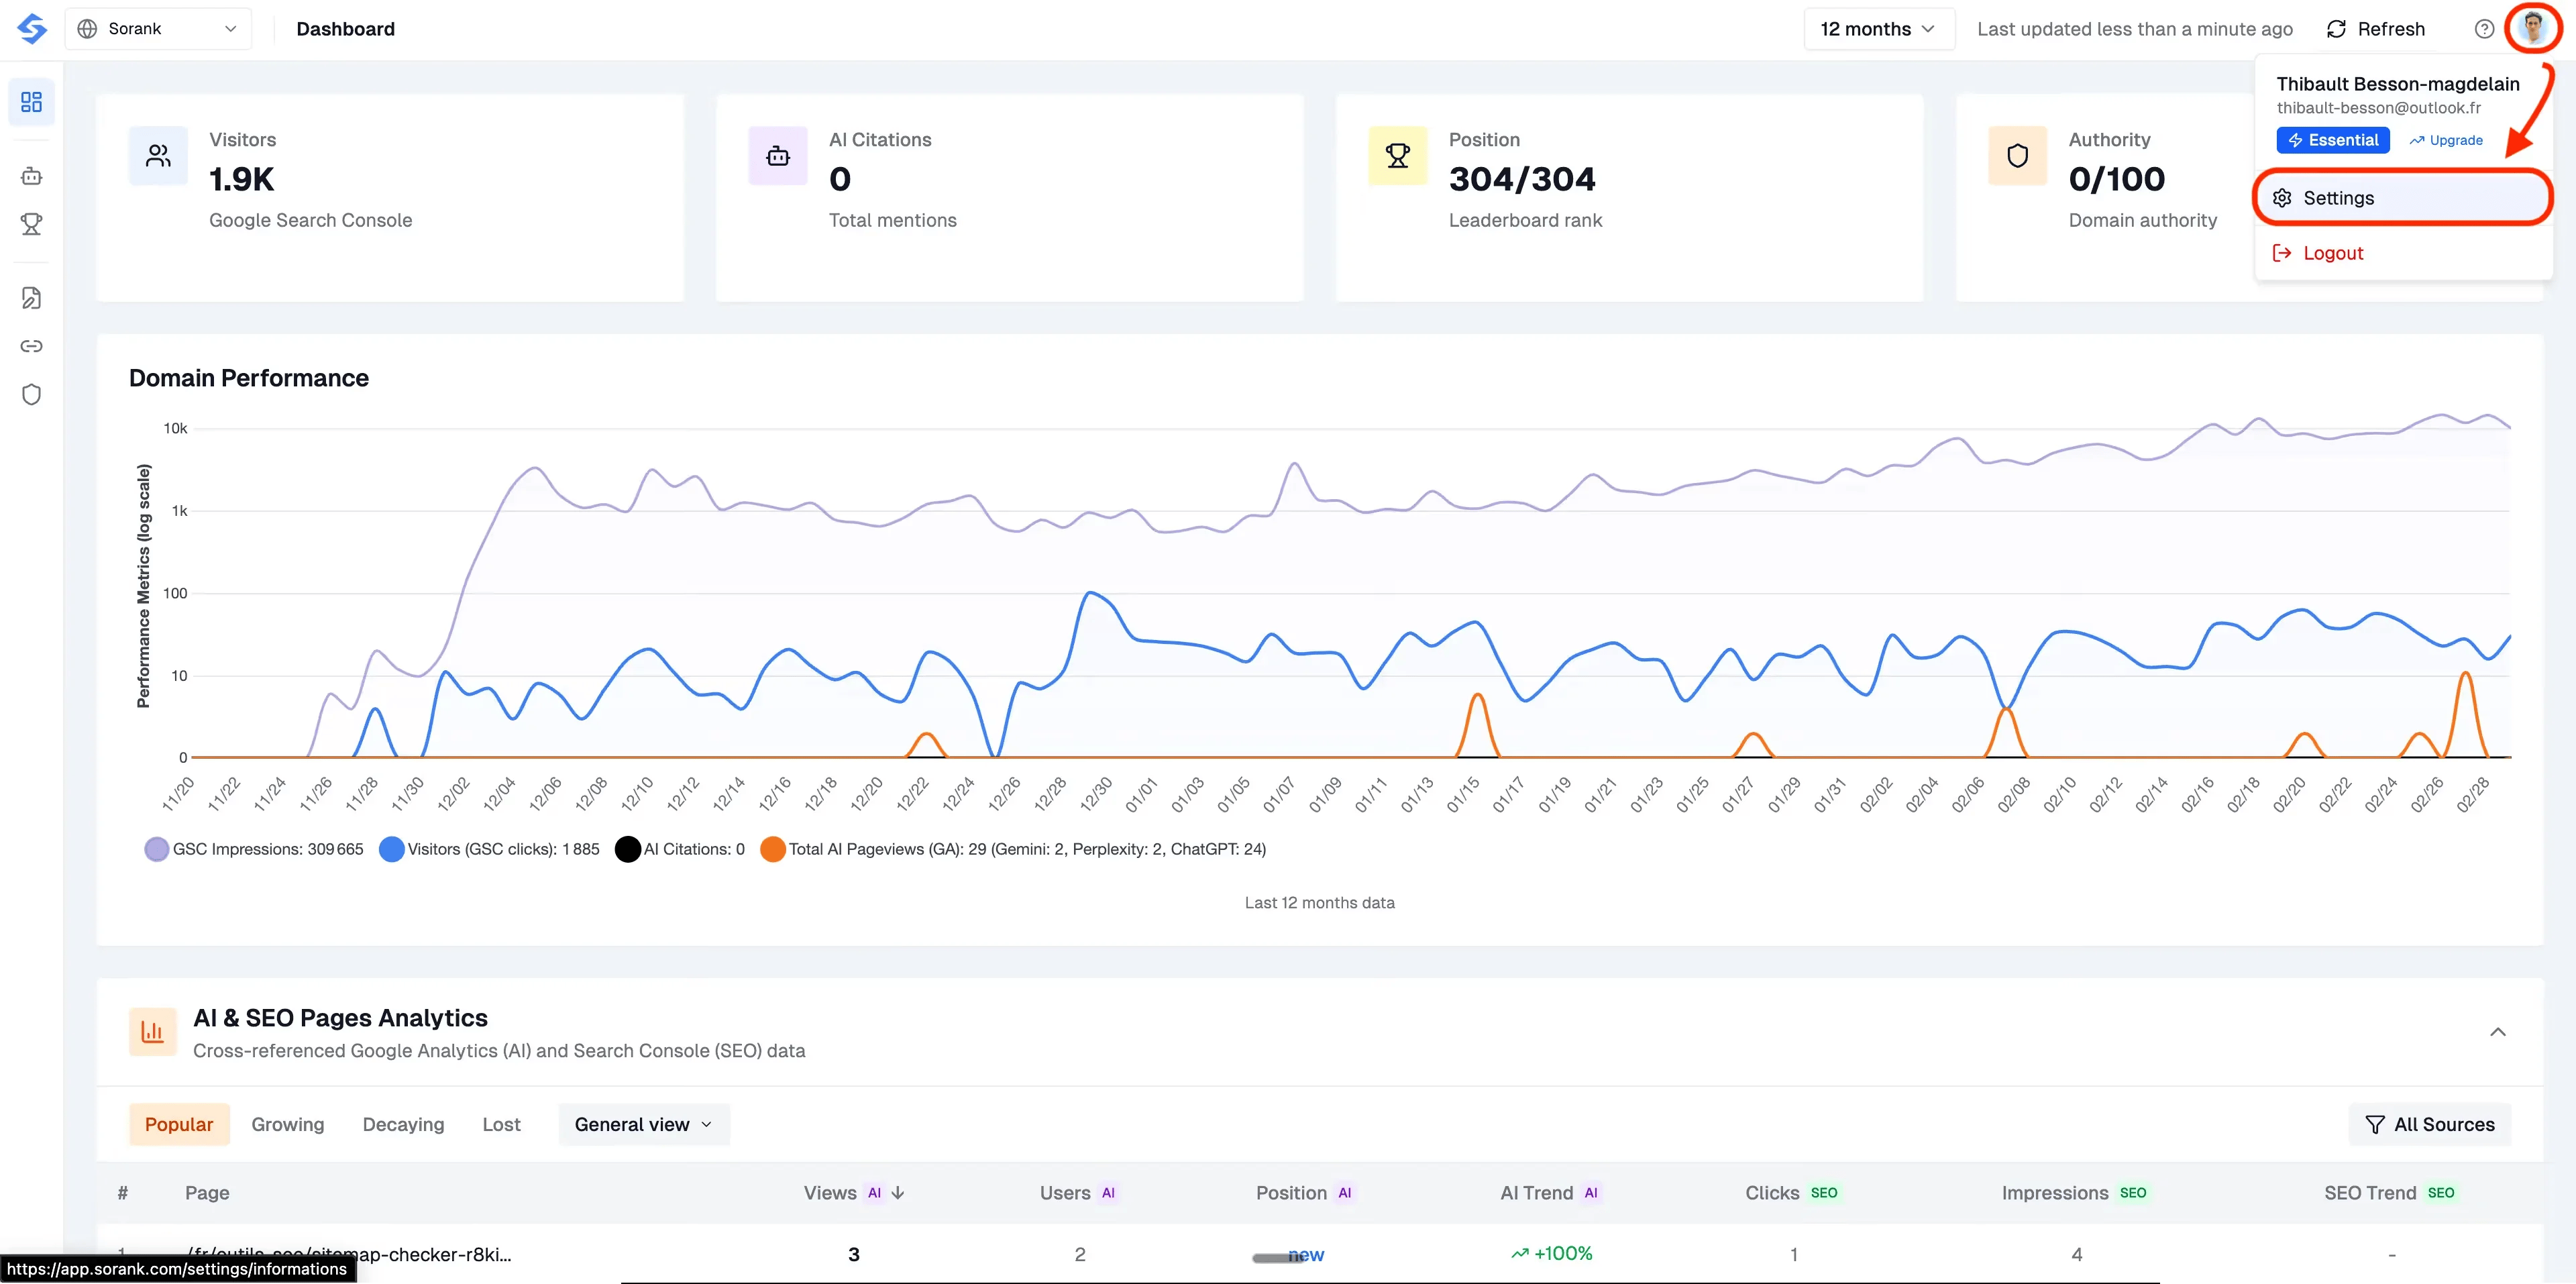This screenshot has width=2576, height=1284.
Task: Click the AI Citations card robot icon
Action: tap(778, 156)
